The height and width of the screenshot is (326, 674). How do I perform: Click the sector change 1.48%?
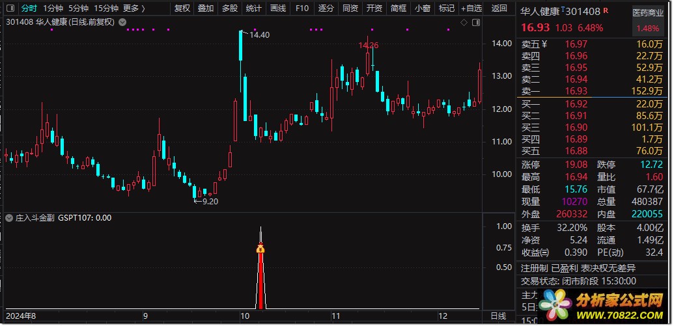click(x=648, y=29)
